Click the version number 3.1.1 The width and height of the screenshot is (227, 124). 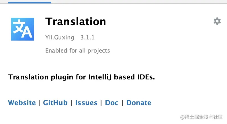[x=87, y=37]
